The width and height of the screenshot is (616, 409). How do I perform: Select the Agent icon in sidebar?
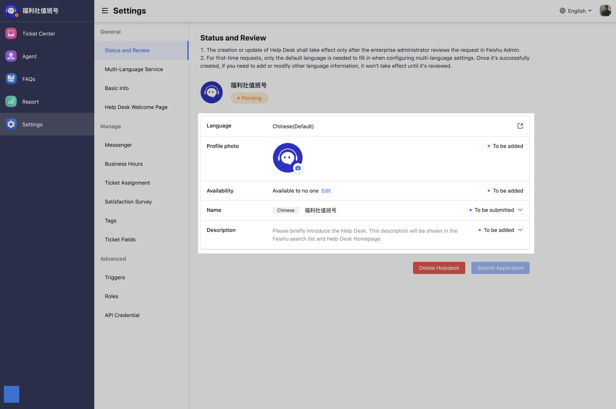pyautogui.click(x=11, y=56)
